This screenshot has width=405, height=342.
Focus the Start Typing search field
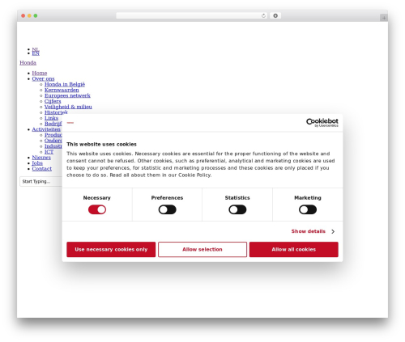click(x=41, y=181)
